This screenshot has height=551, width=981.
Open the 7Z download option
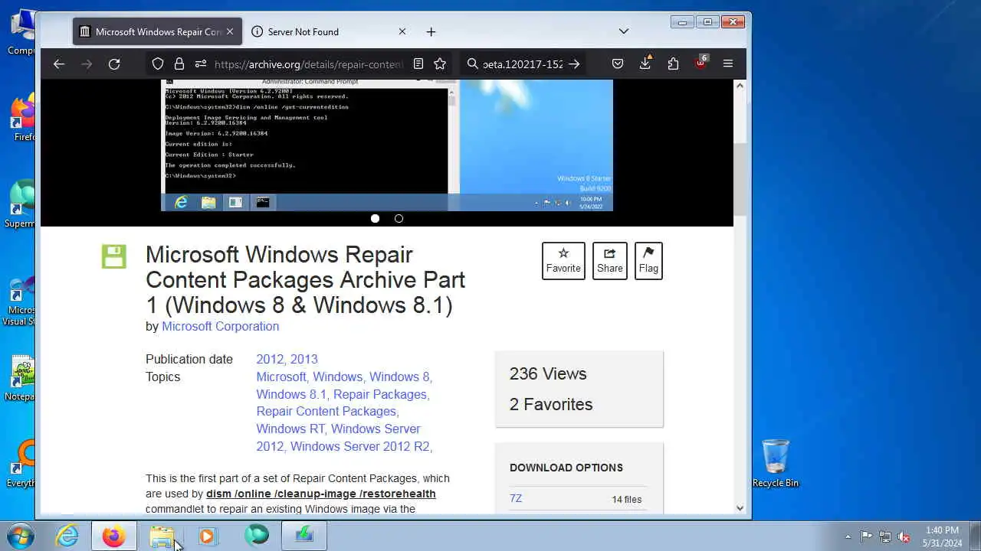(x=516, y=498)
